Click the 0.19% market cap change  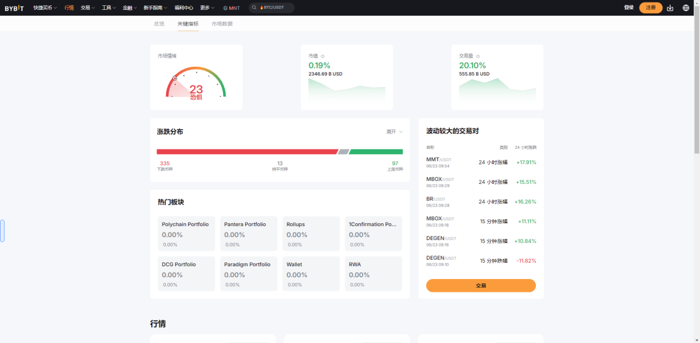(319, 65)
